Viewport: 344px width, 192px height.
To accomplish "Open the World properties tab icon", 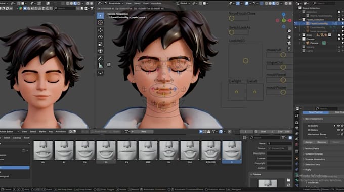I will coord(297,144).
